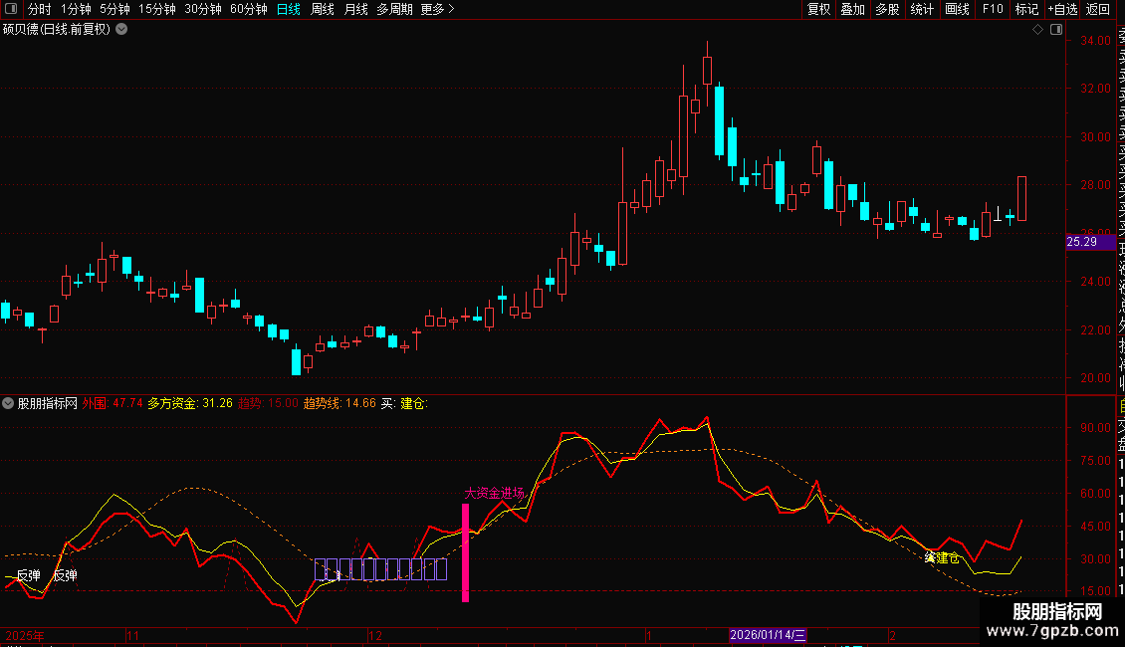Click the magenta 大资金进场 signal bar

coord(466,552)
